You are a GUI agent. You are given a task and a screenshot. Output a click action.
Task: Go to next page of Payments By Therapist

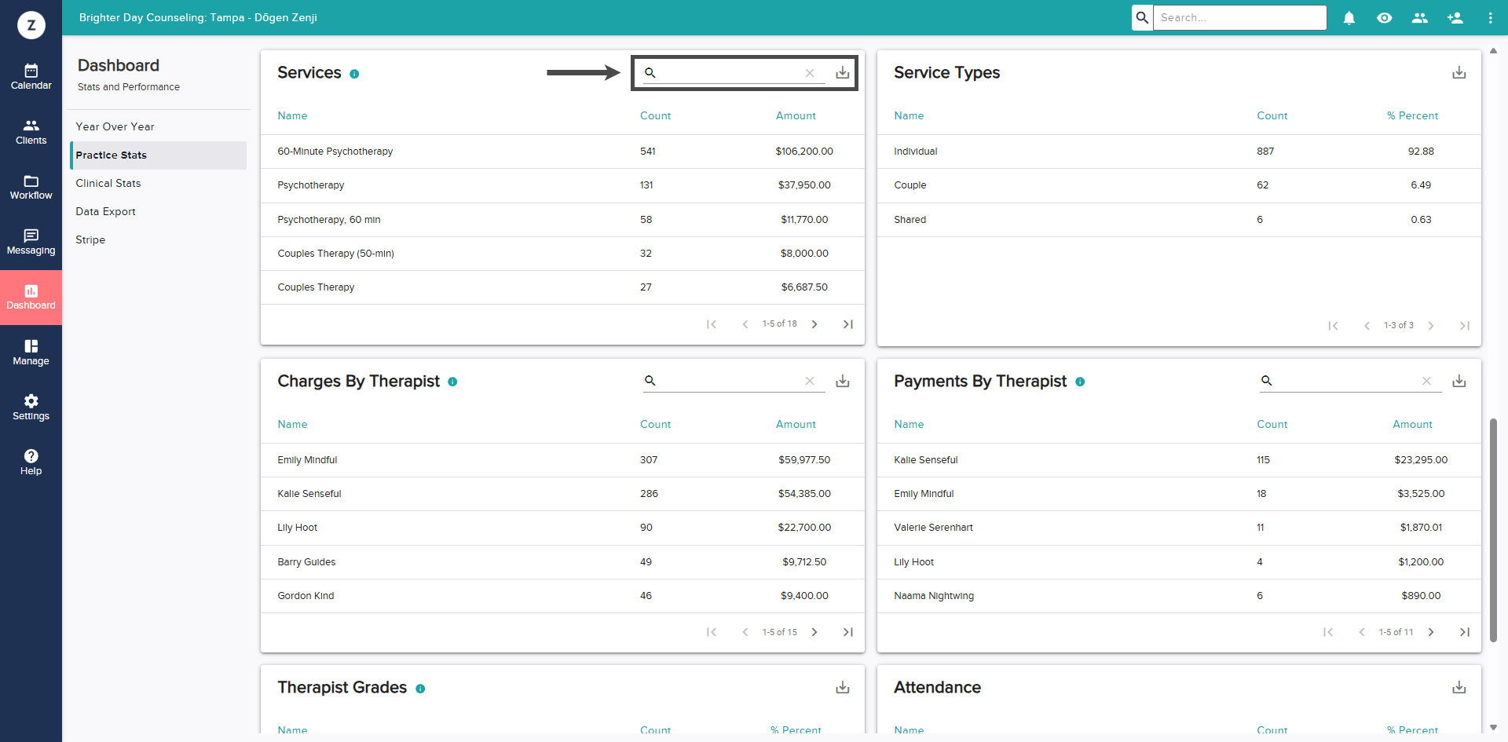click(x=1430, y=632)
